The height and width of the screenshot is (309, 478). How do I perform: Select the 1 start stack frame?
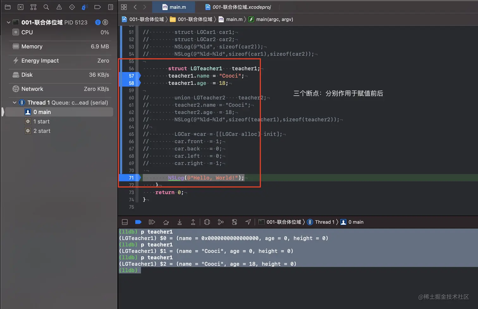[x=59, y=122]
